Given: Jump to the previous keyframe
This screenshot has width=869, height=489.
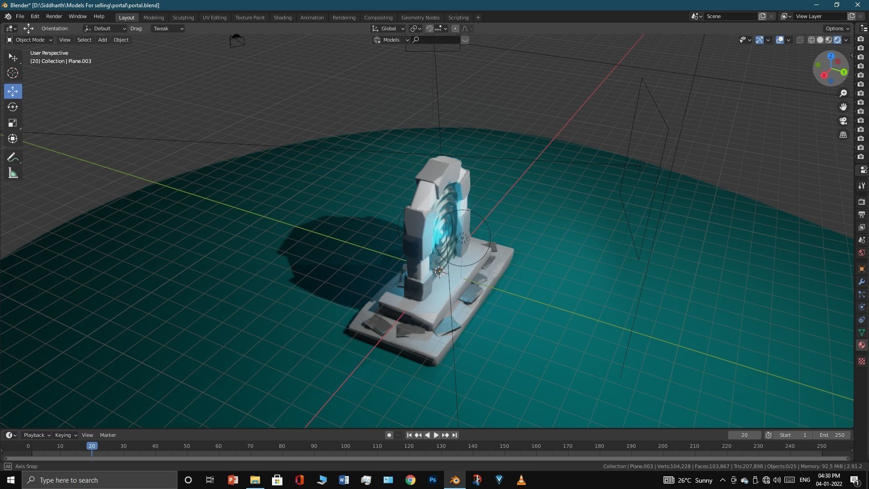Looking at the screenshot, I should tap(418, 435).
